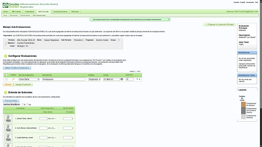Click 'Regresar a Evaluación Principal' button
The width and height of the screenshot is (262, 147).
(219, 24)
